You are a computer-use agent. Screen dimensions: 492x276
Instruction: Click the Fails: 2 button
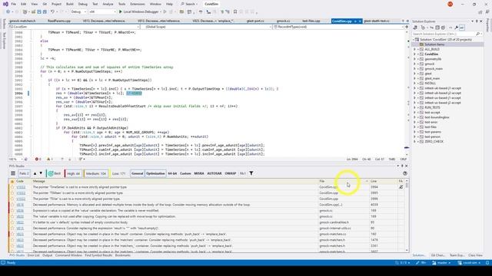(x=24, y=173)
